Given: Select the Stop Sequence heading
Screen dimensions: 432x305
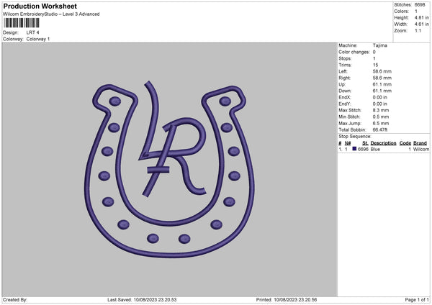Looking at the screenshot, I should pyautogui.click(x=354, y=135).
